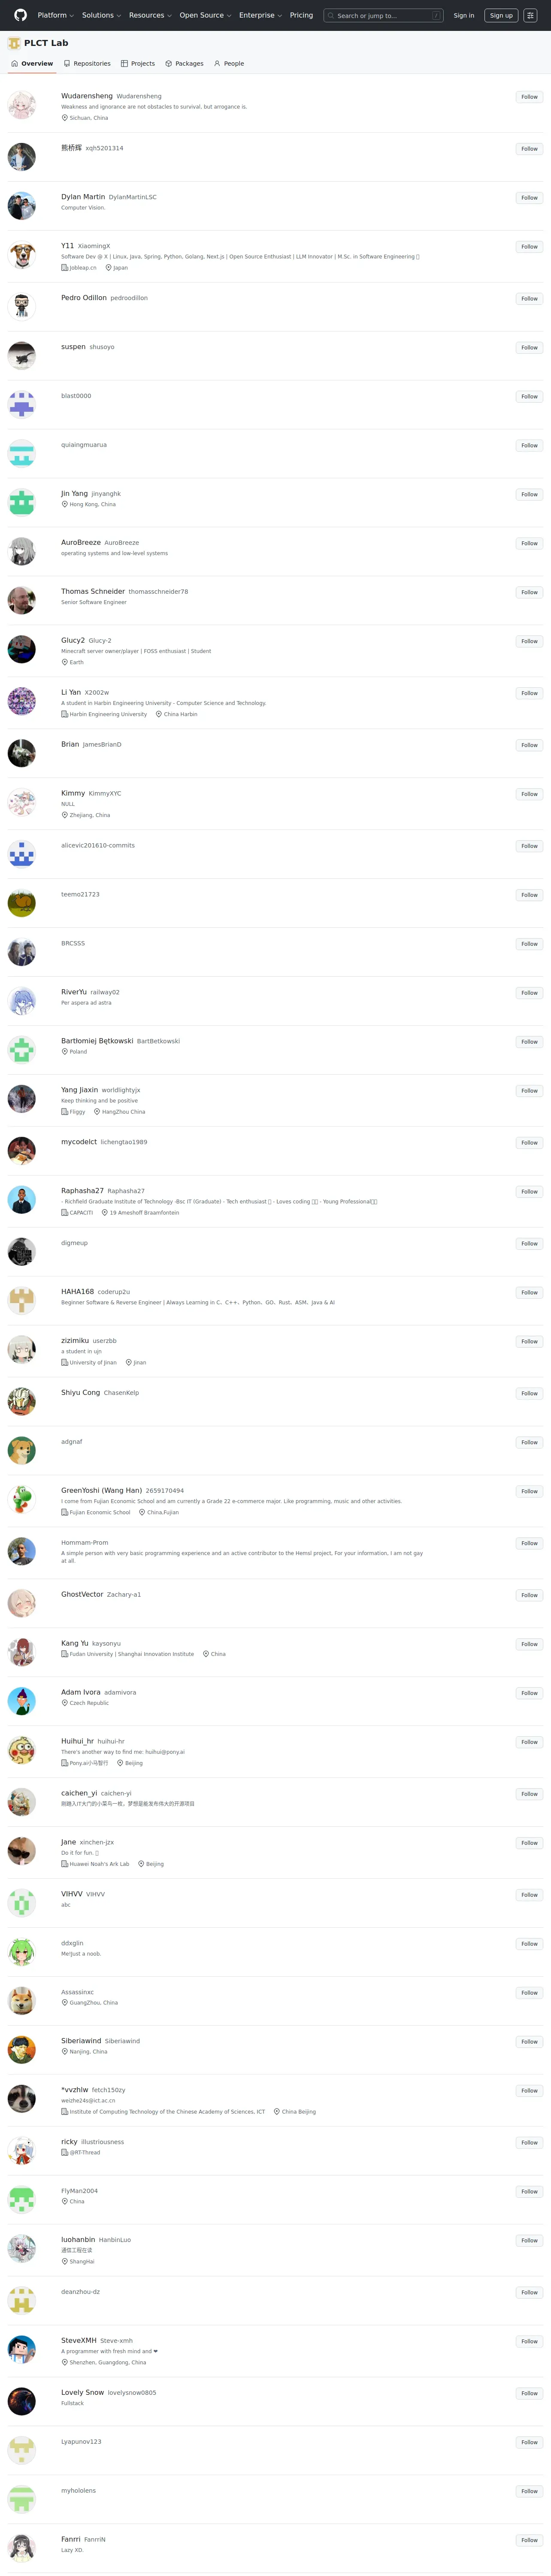
Task: Click blast0000's identicon avatar
Action: [22, 404]
